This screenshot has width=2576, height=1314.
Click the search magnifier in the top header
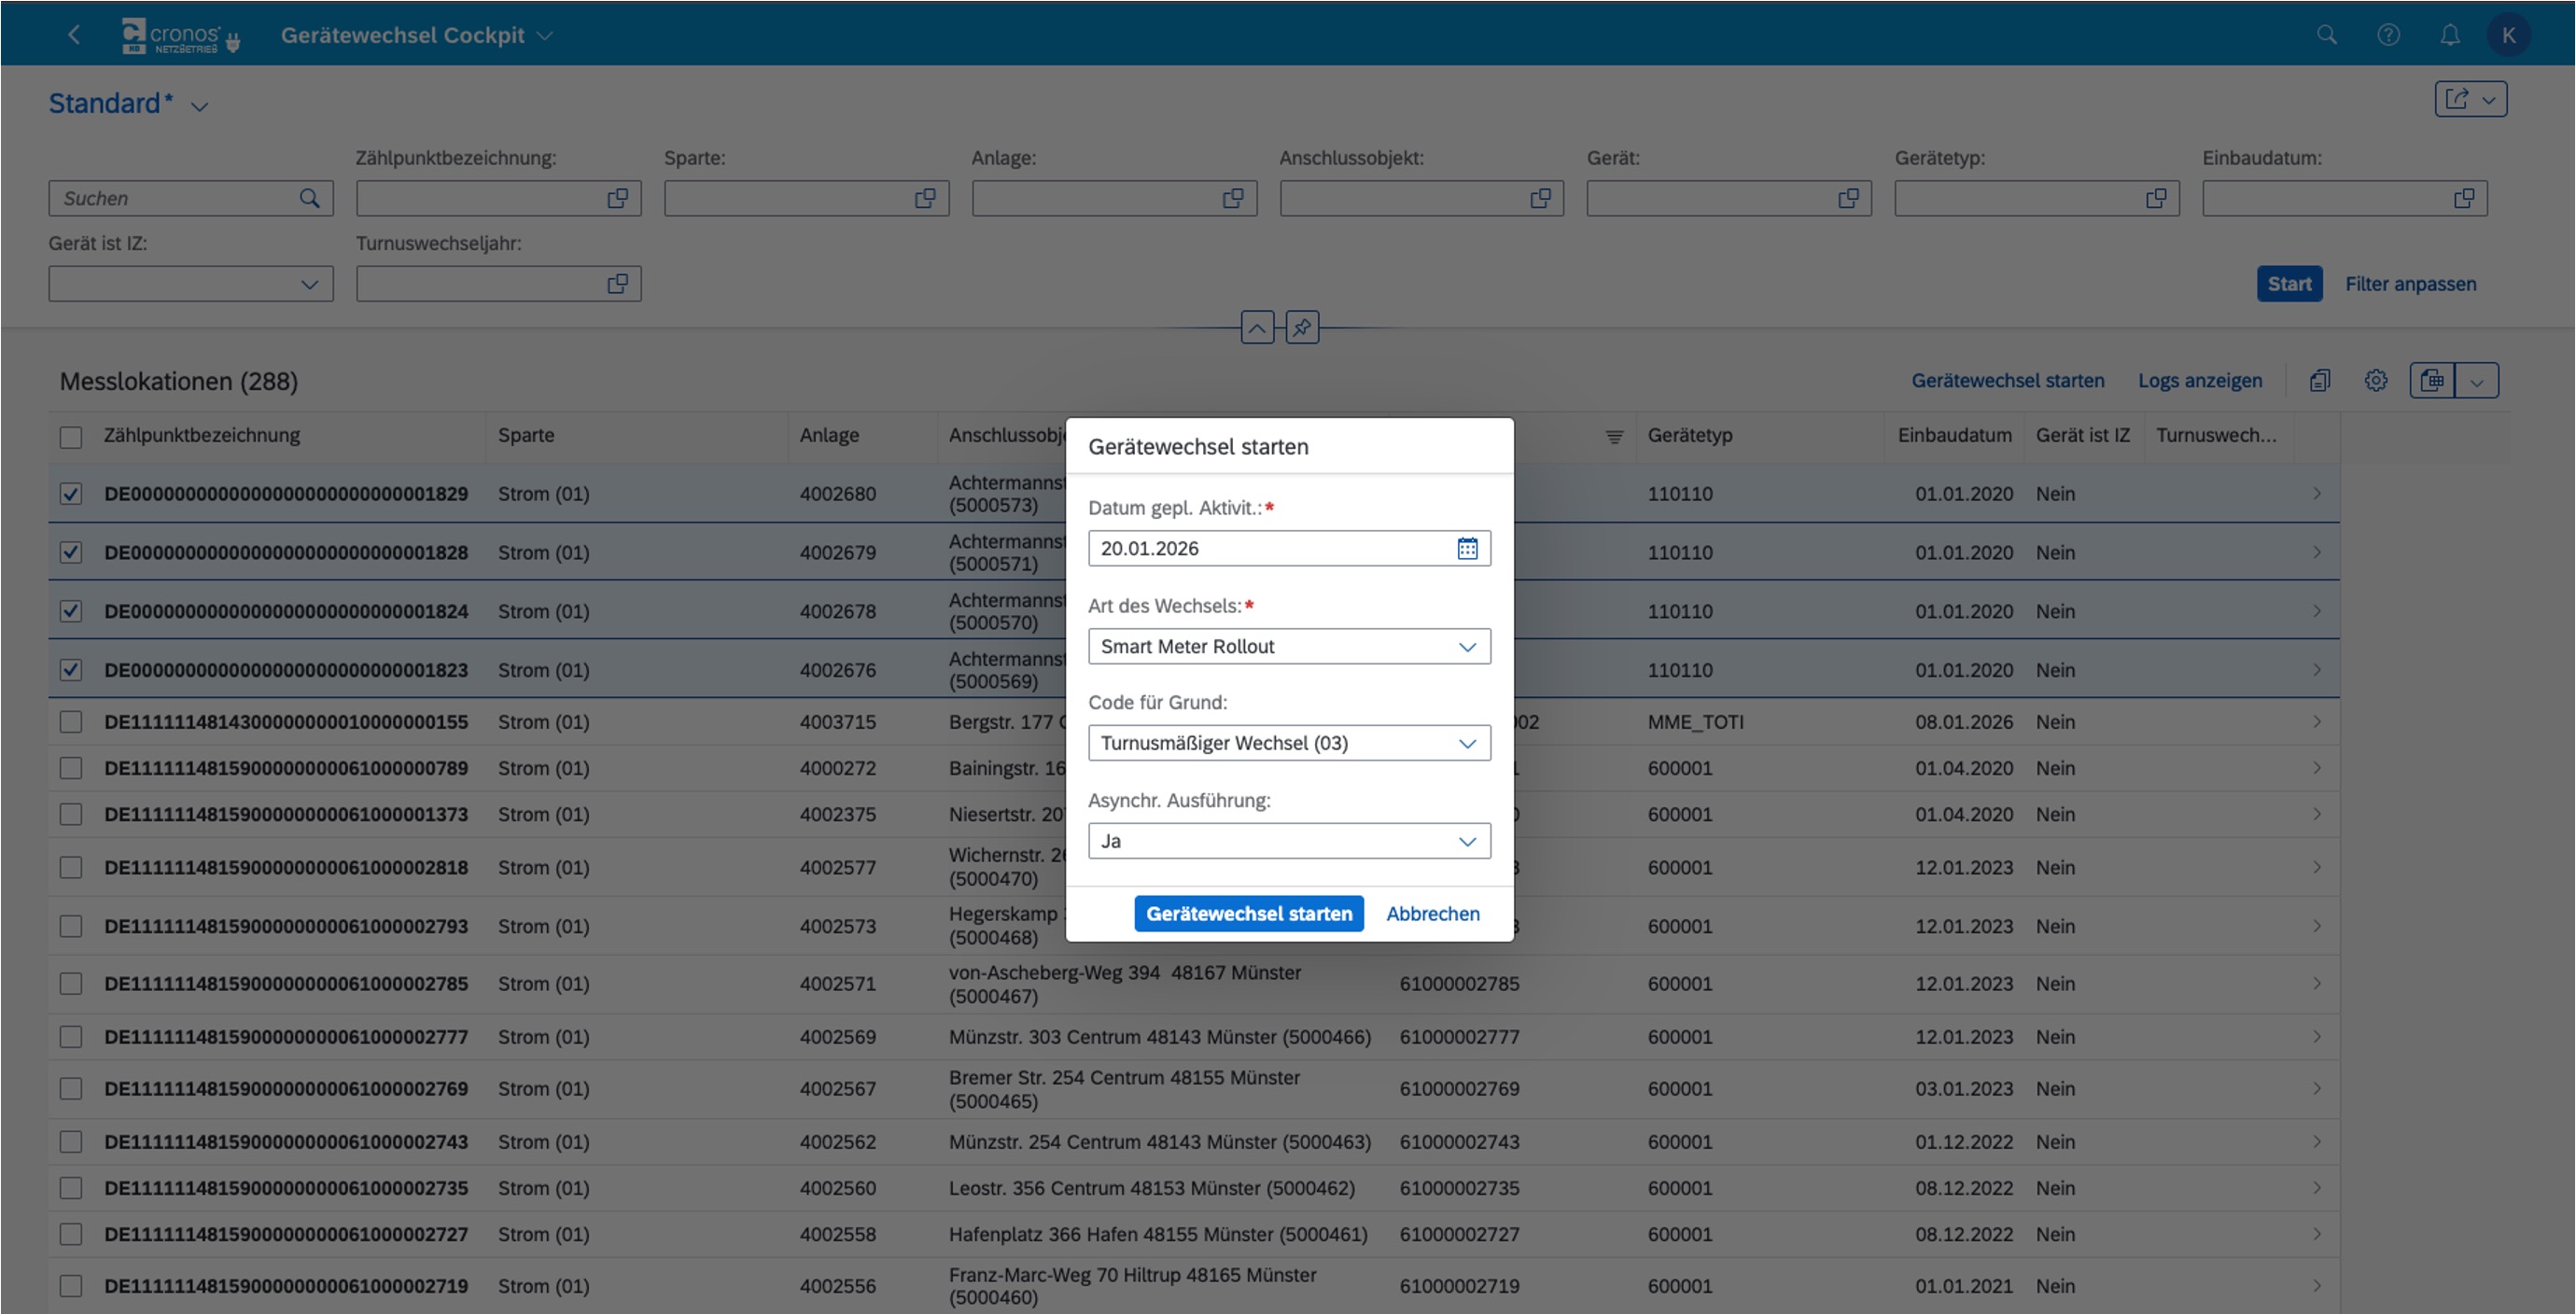coord(2327,35)
